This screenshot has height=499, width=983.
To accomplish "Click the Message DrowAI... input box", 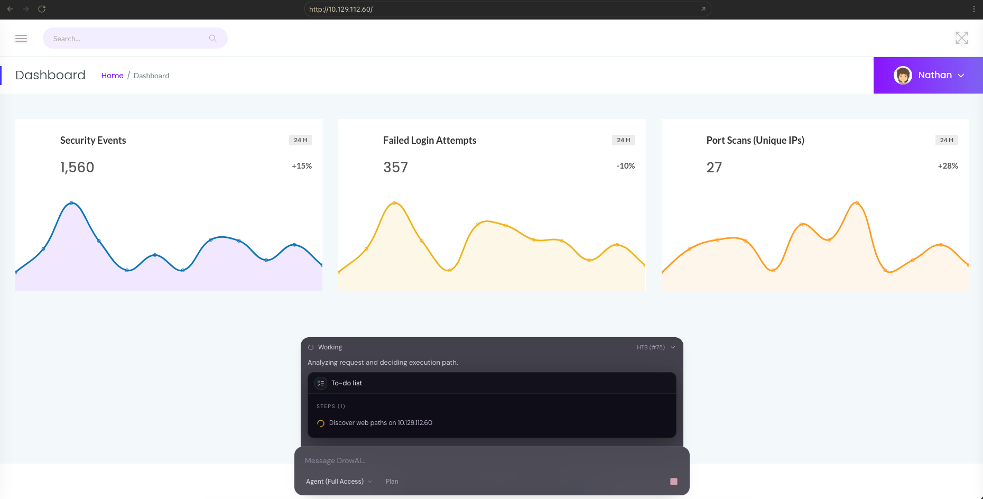I will 492,460.
